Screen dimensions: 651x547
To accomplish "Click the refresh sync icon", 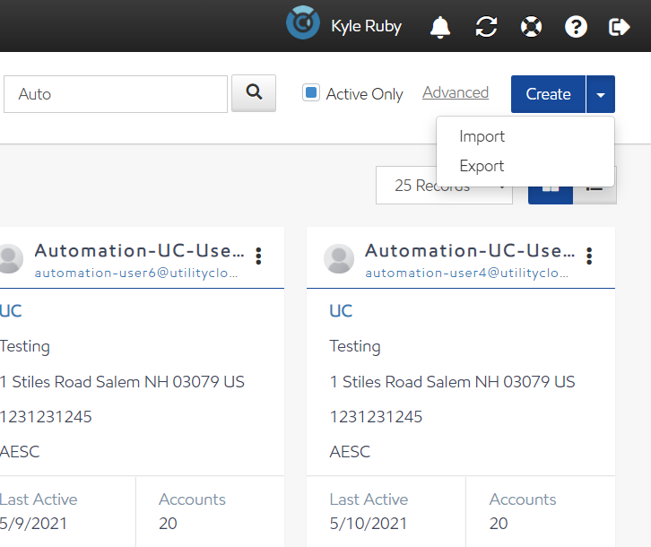I will 486,27.
